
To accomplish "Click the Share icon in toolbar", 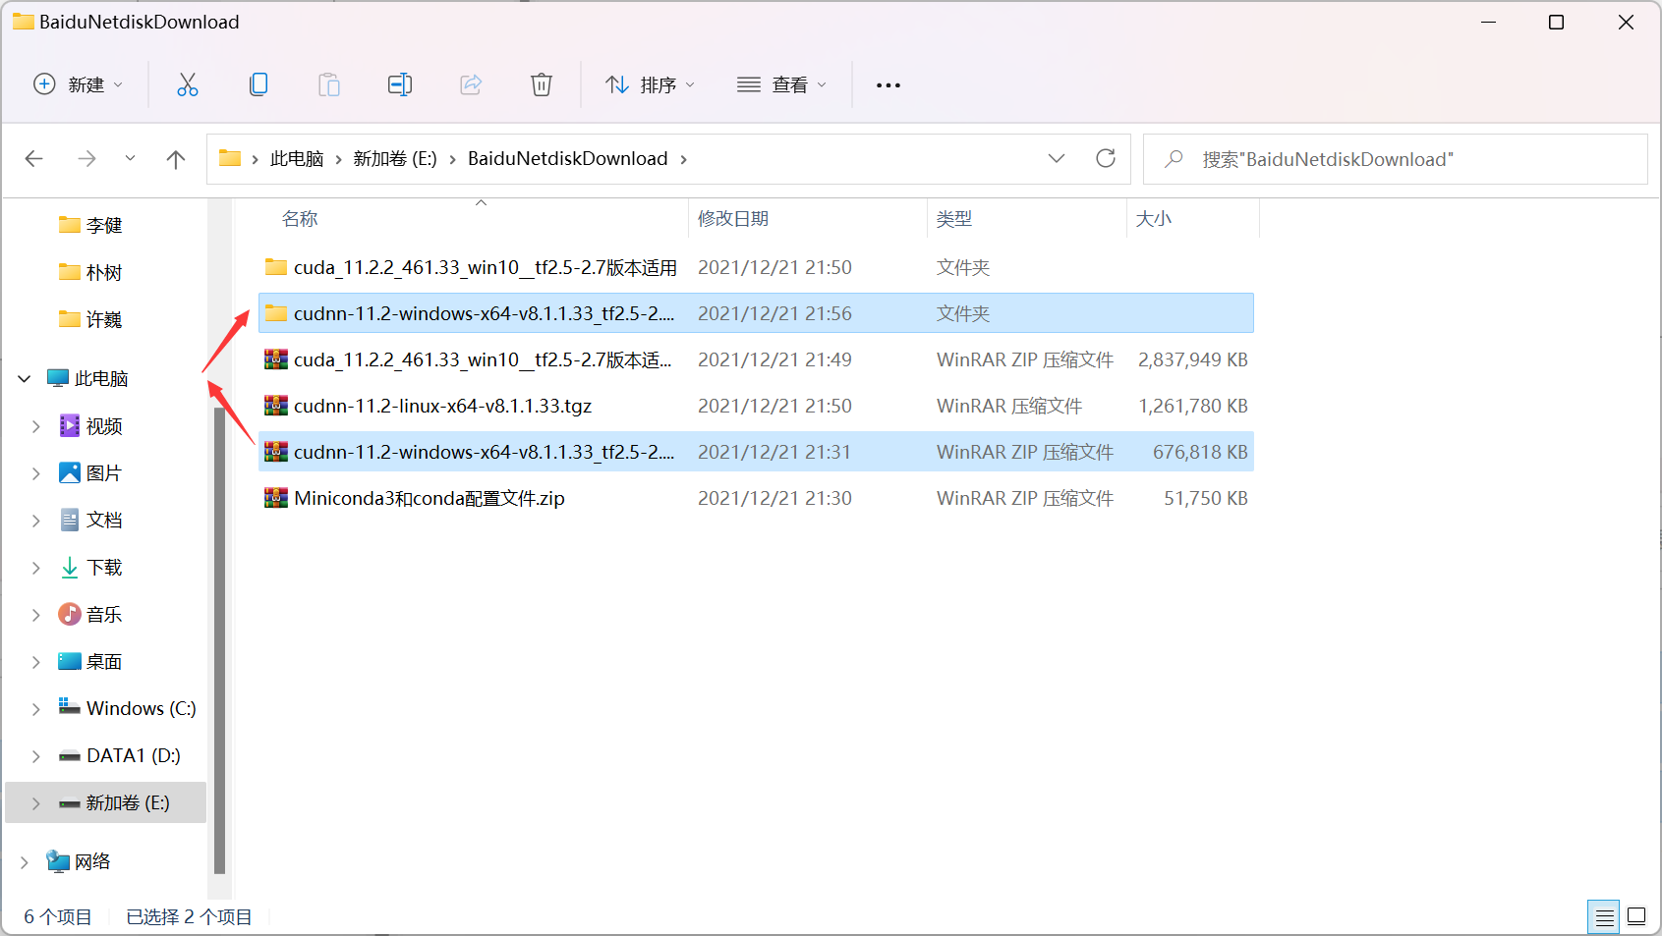I will point(471,84).
